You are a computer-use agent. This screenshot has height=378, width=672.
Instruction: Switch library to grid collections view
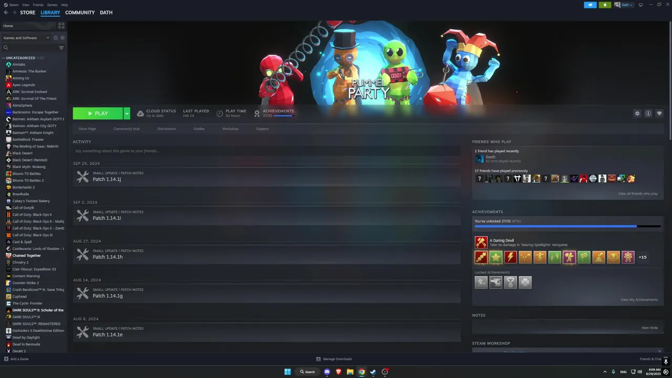[61, 25]
